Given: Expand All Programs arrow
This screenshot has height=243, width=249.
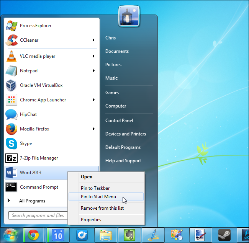Looking at the screenshot, I should (9, 201).
